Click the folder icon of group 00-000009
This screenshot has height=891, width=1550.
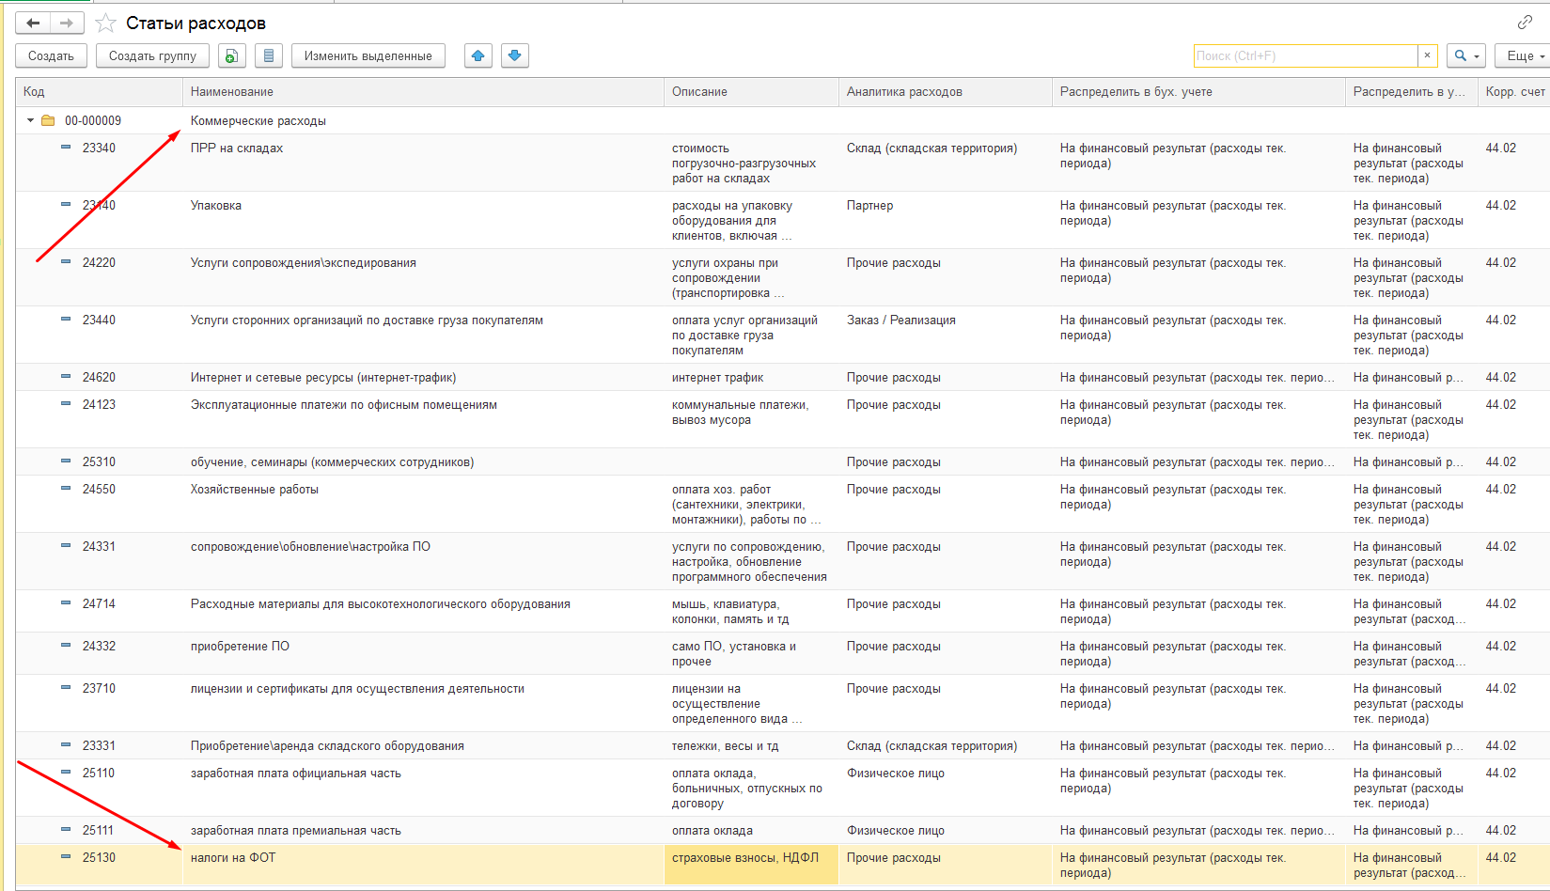coord(48,120)
